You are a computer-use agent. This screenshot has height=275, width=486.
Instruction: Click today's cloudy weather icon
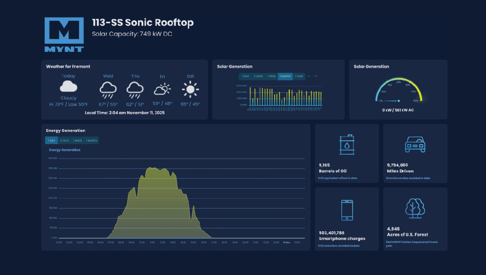pos(68,87)
